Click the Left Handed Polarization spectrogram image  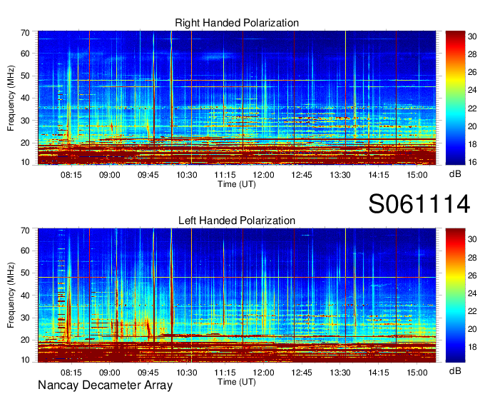(237, 295)
